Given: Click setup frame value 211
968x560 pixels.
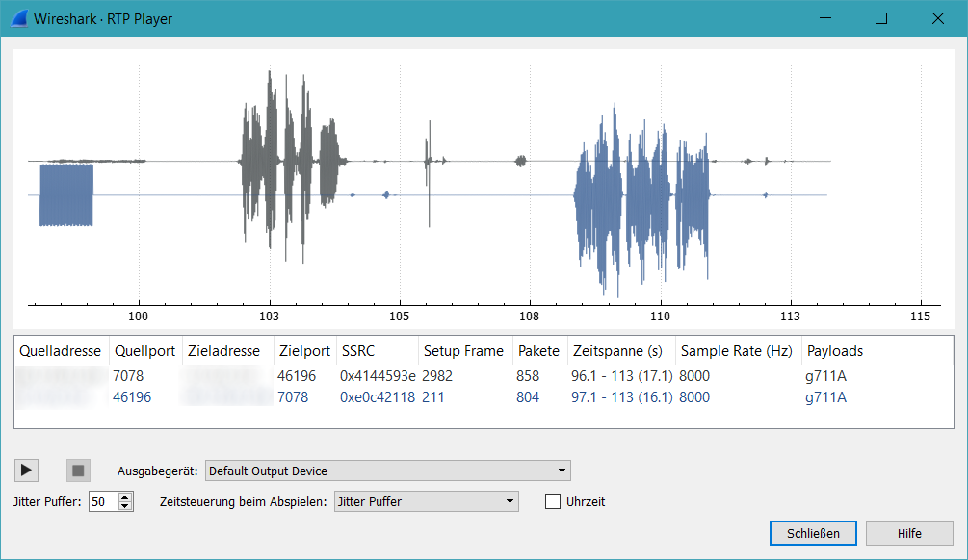Looking at the screenshot, I should [433, 397].
